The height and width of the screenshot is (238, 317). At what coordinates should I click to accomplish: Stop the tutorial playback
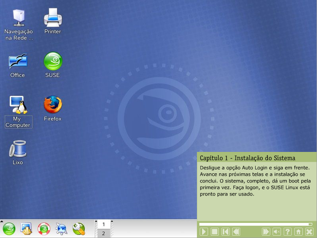pyautogui.click(x=215, y=232)
